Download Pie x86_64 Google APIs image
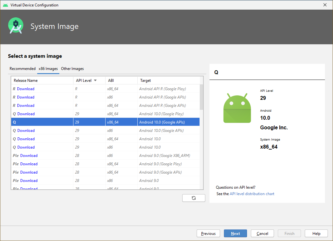This screenshot has height=241, width=333. pos(29,172)
